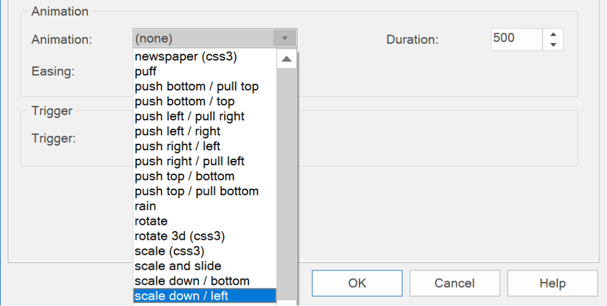Choose "push left / right" animation
The height and width of the screenshot is (306, 607).
point(205,132)
